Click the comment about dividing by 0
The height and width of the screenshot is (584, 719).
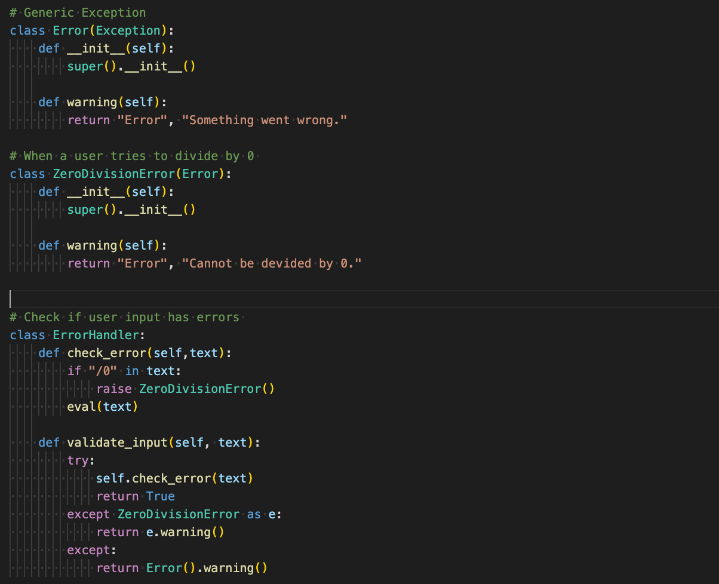click(131, 155)
